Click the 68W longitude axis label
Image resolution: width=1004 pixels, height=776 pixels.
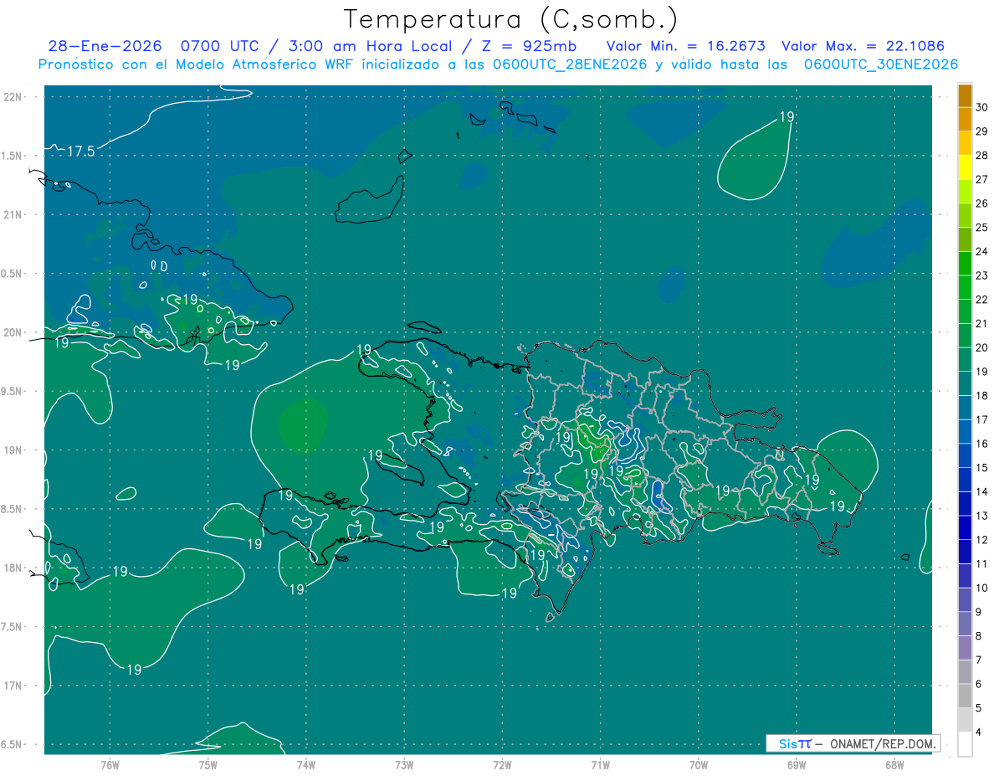tap(894, 765)
